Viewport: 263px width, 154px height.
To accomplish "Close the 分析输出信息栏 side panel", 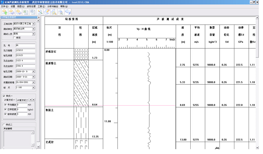I will (x=38, y=18).
